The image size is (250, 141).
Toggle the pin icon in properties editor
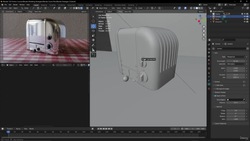tap(247, 44)
